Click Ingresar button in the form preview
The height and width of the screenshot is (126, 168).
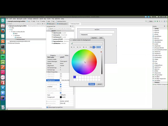[x=94, y=38]
